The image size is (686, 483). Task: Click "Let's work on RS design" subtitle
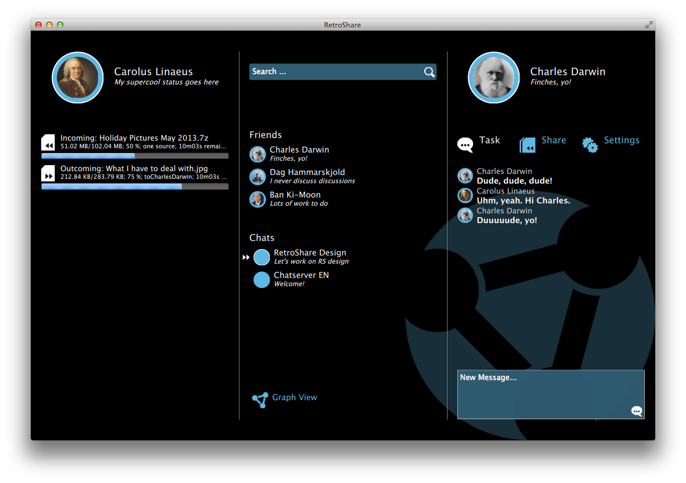(x=311, y=262)
